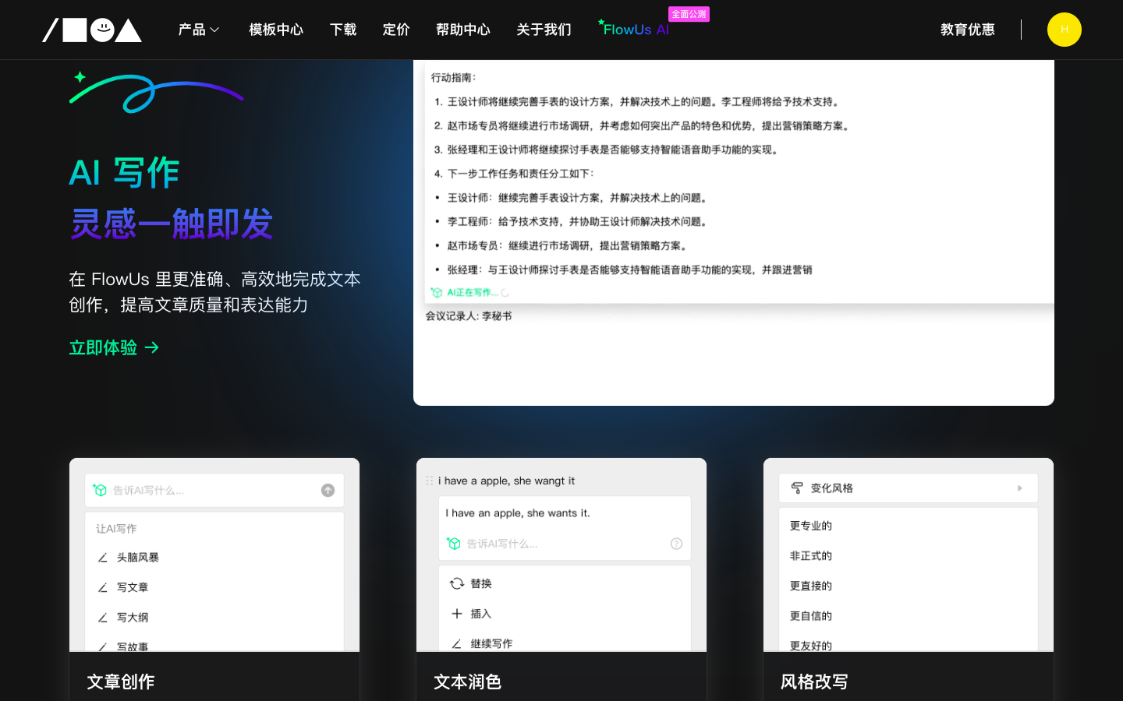
Task: Open the 定价 pricing page
Action: (x=395, y=30)
